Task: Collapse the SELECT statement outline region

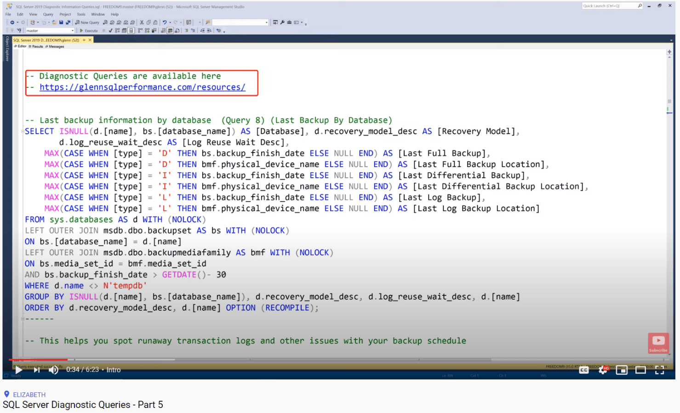Action: tap(23, 131)
